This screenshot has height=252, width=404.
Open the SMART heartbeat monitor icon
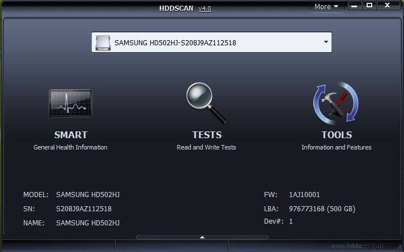coord(70,104)
